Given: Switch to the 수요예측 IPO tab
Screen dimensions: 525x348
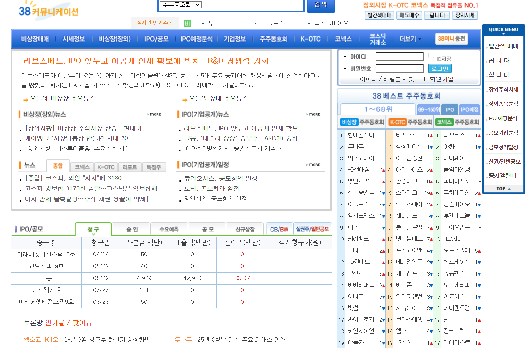Looking at the screenshot, I should pos(169,229).
